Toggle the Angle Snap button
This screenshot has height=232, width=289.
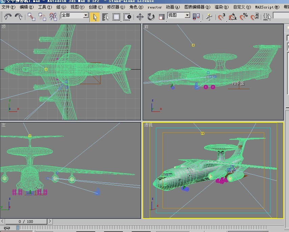tap(232, 17)
